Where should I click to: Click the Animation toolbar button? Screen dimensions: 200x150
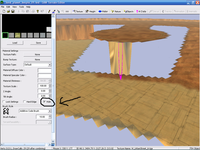point(179,11)
